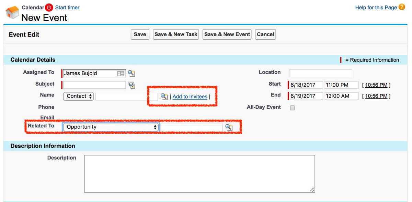Click the 10:56 PM link beside End
The width and height of the screenshot is (412, 202).
point(376,96)
